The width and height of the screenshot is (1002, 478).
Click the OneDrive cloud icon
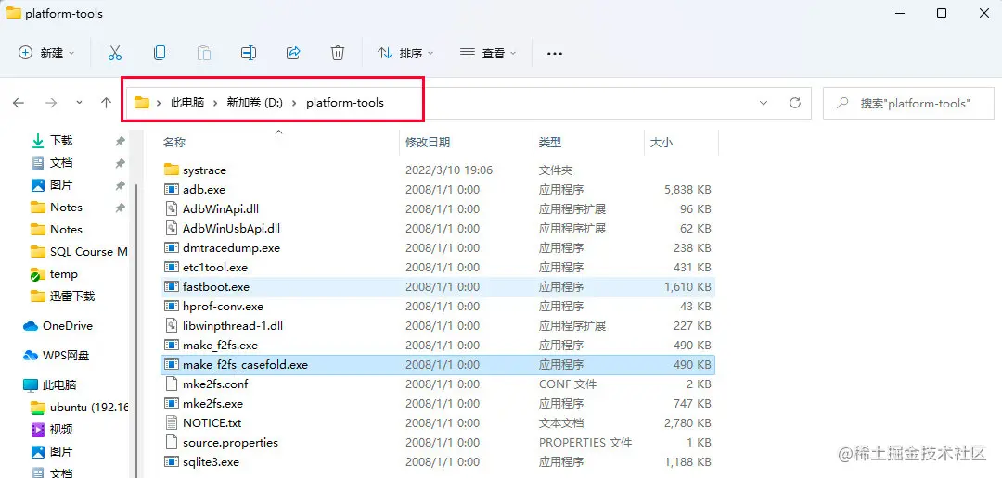(31, 326)
